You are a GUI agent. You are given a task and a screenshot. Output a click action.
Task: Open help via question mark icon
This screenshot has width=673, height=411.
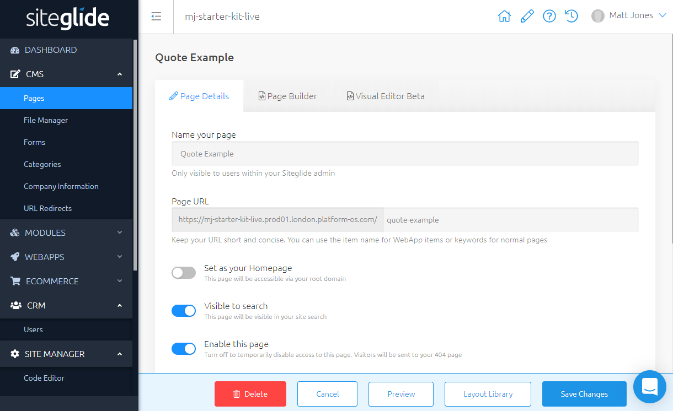(x=549, y=16)
